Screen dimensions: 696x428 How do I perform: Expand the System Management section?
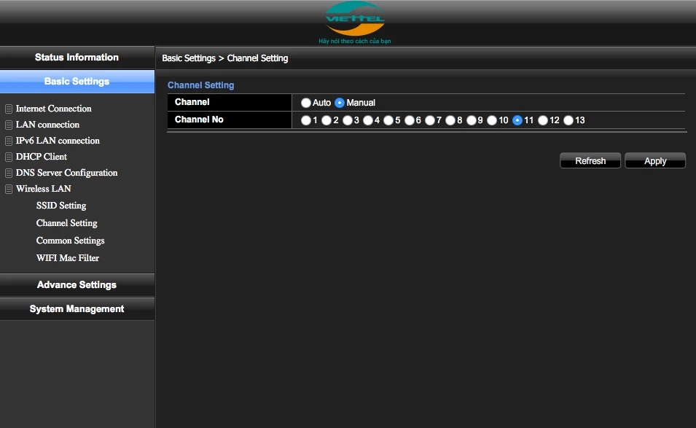tap(77, 309)
